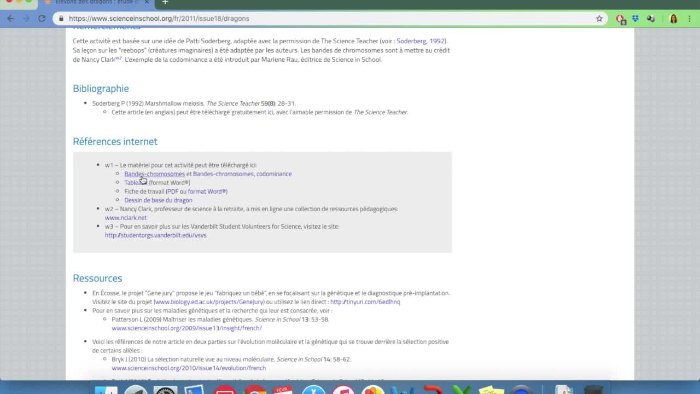Click the user profile avatar
Screen dimensions: 700x394
pos(673,19)
